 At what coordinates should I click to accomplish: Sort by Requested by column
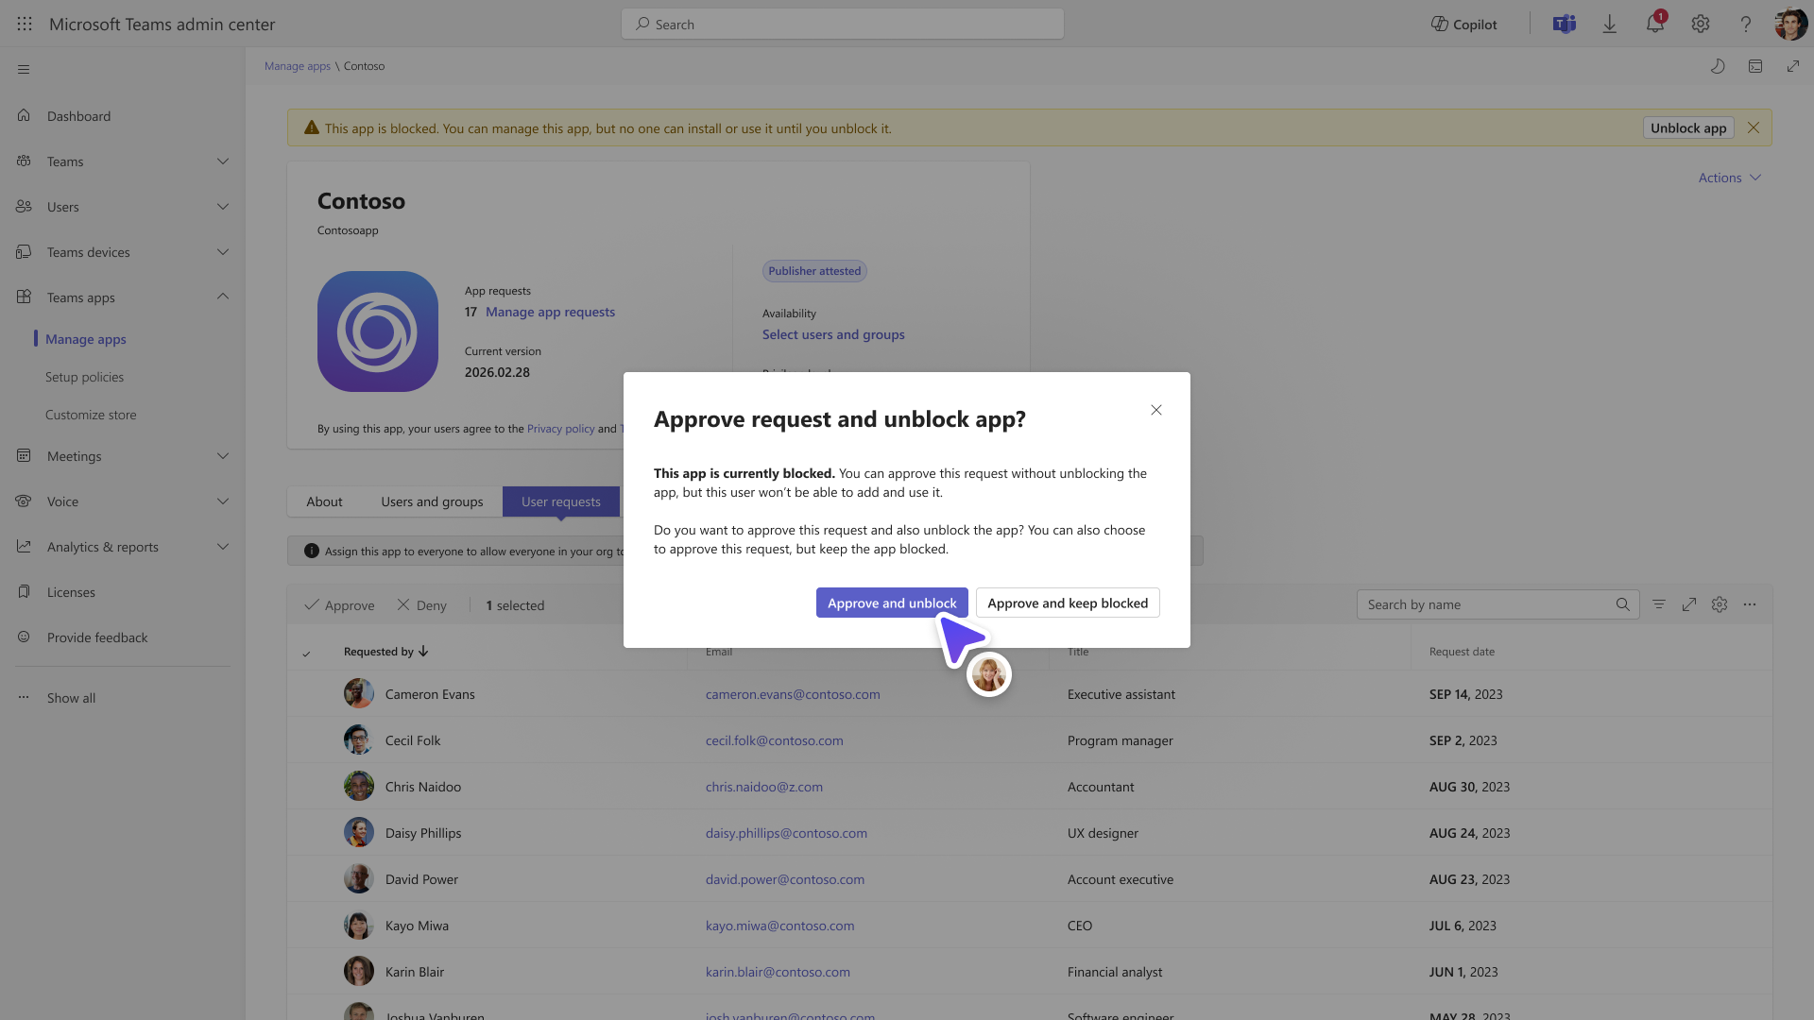tap(386, 652)
